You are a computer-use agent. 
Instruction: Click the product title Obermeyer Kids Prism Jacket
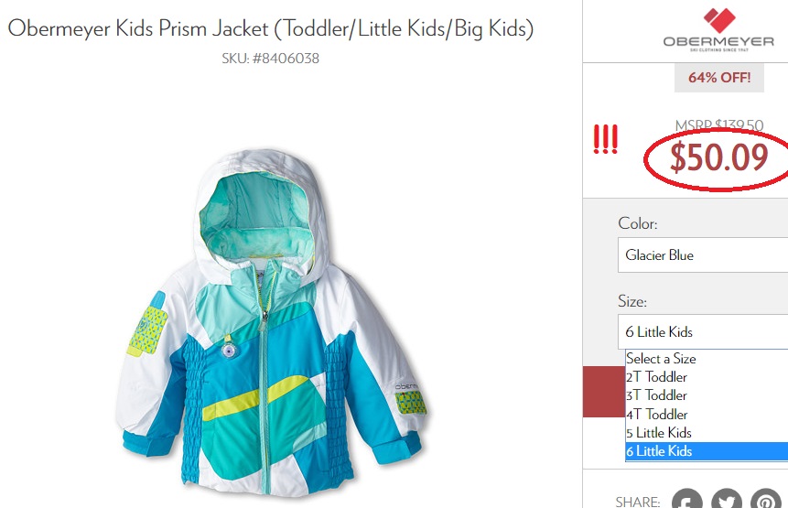tap(270, 28)
